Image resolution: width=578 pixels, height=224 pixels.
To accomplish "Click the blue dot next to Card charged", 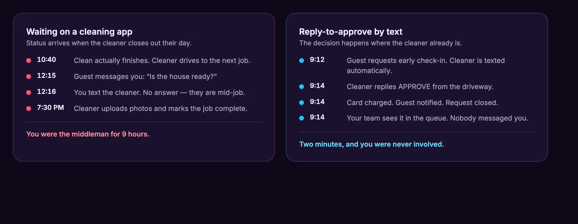I will click(x=302, y=103).
